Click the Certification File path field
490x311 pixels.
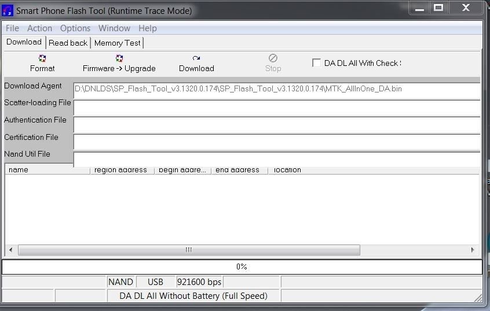tap(277, 142)
